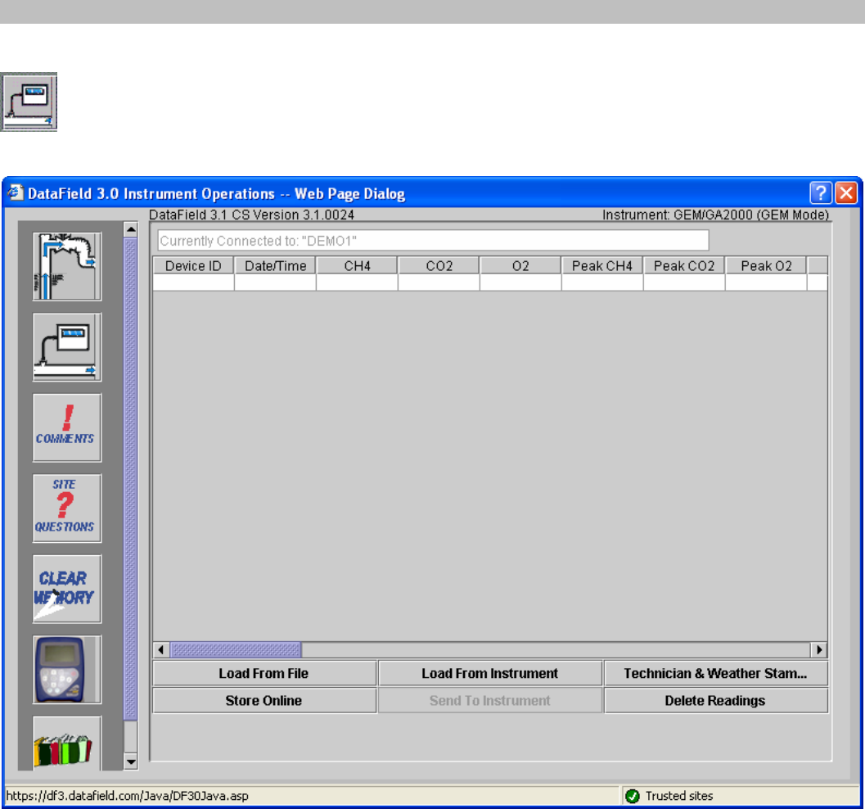Open the colored books icon
865x809 pixels.
pyautogui.click(x=67, y=743)
